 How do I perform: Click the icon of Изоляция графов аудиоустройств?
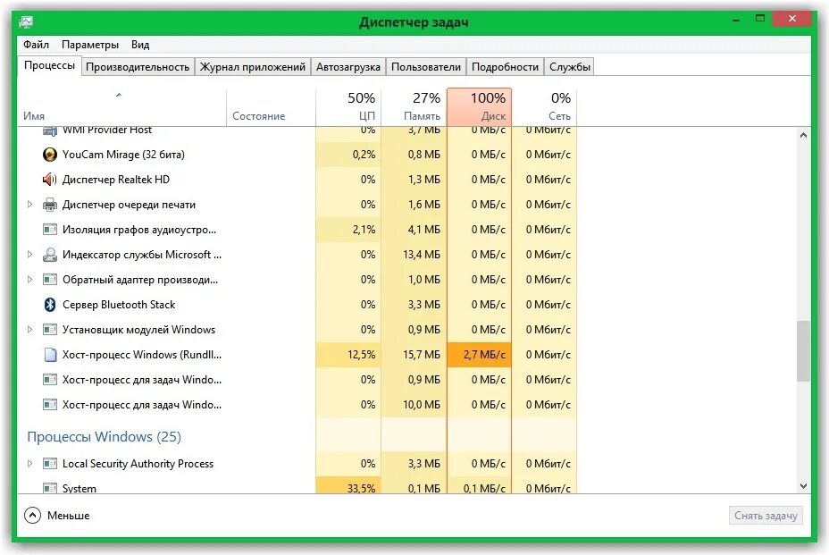coord(50,230)
